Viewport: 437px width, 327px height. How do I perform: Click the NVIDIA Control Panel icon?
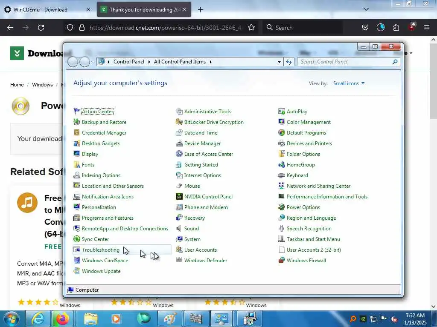tap(179, 197)
